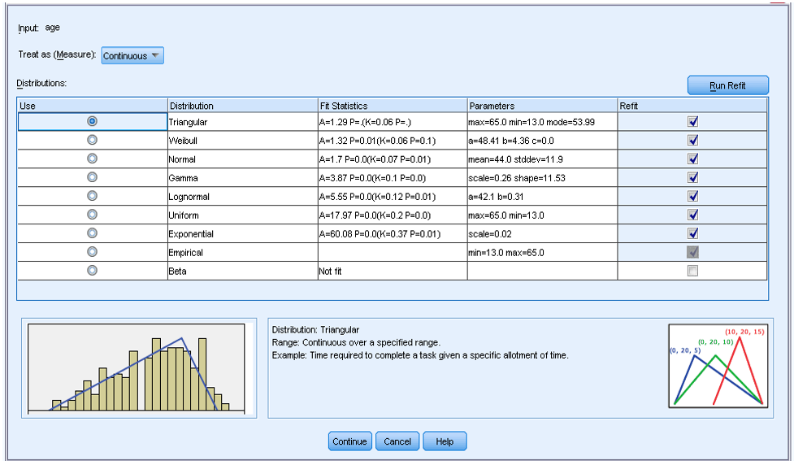Click the Normal distribution name cell
The image size is (794, 465).
(242, 159)
